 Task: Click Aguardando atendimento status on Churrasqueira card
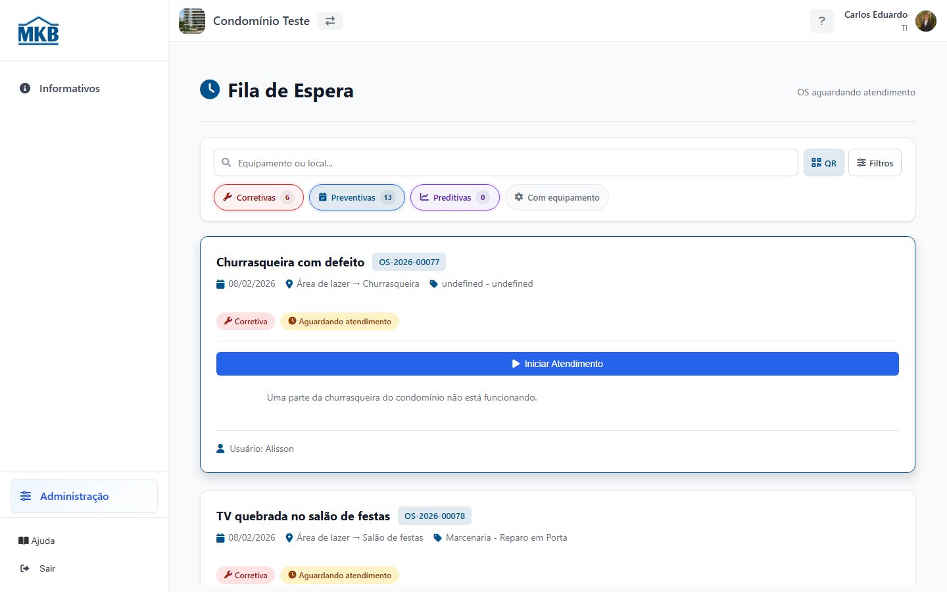339,321
